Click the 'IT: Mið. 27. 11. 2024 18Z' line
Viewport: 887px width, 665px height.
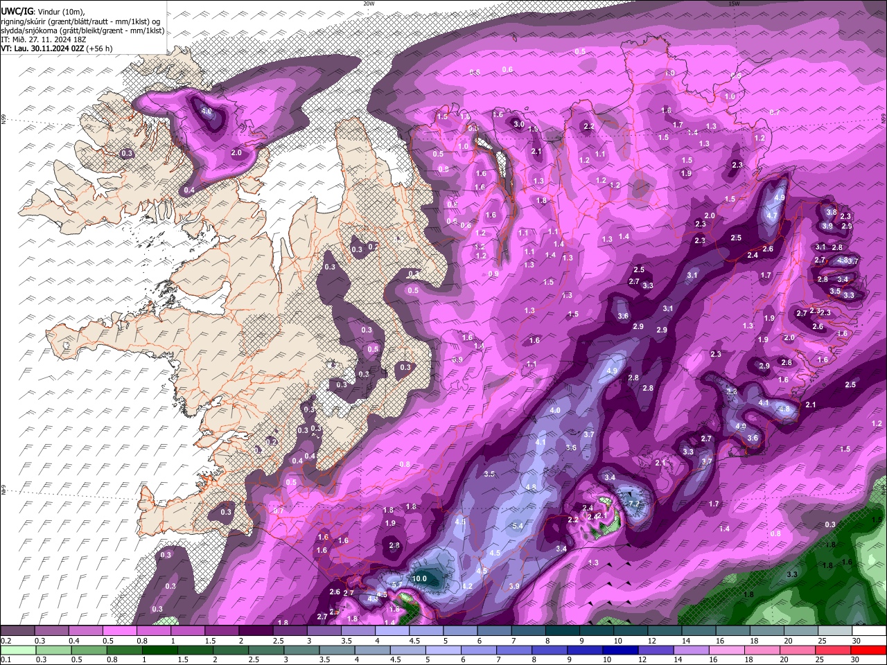coord(44,39)
